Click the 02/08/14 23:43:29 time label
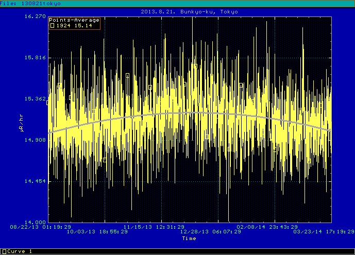The height and width of the screenshot is (255, 355). tap(266, 227)
